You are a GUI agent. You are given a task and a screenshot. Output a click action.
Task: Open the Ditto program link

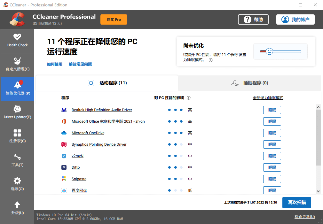coord(75,167)
